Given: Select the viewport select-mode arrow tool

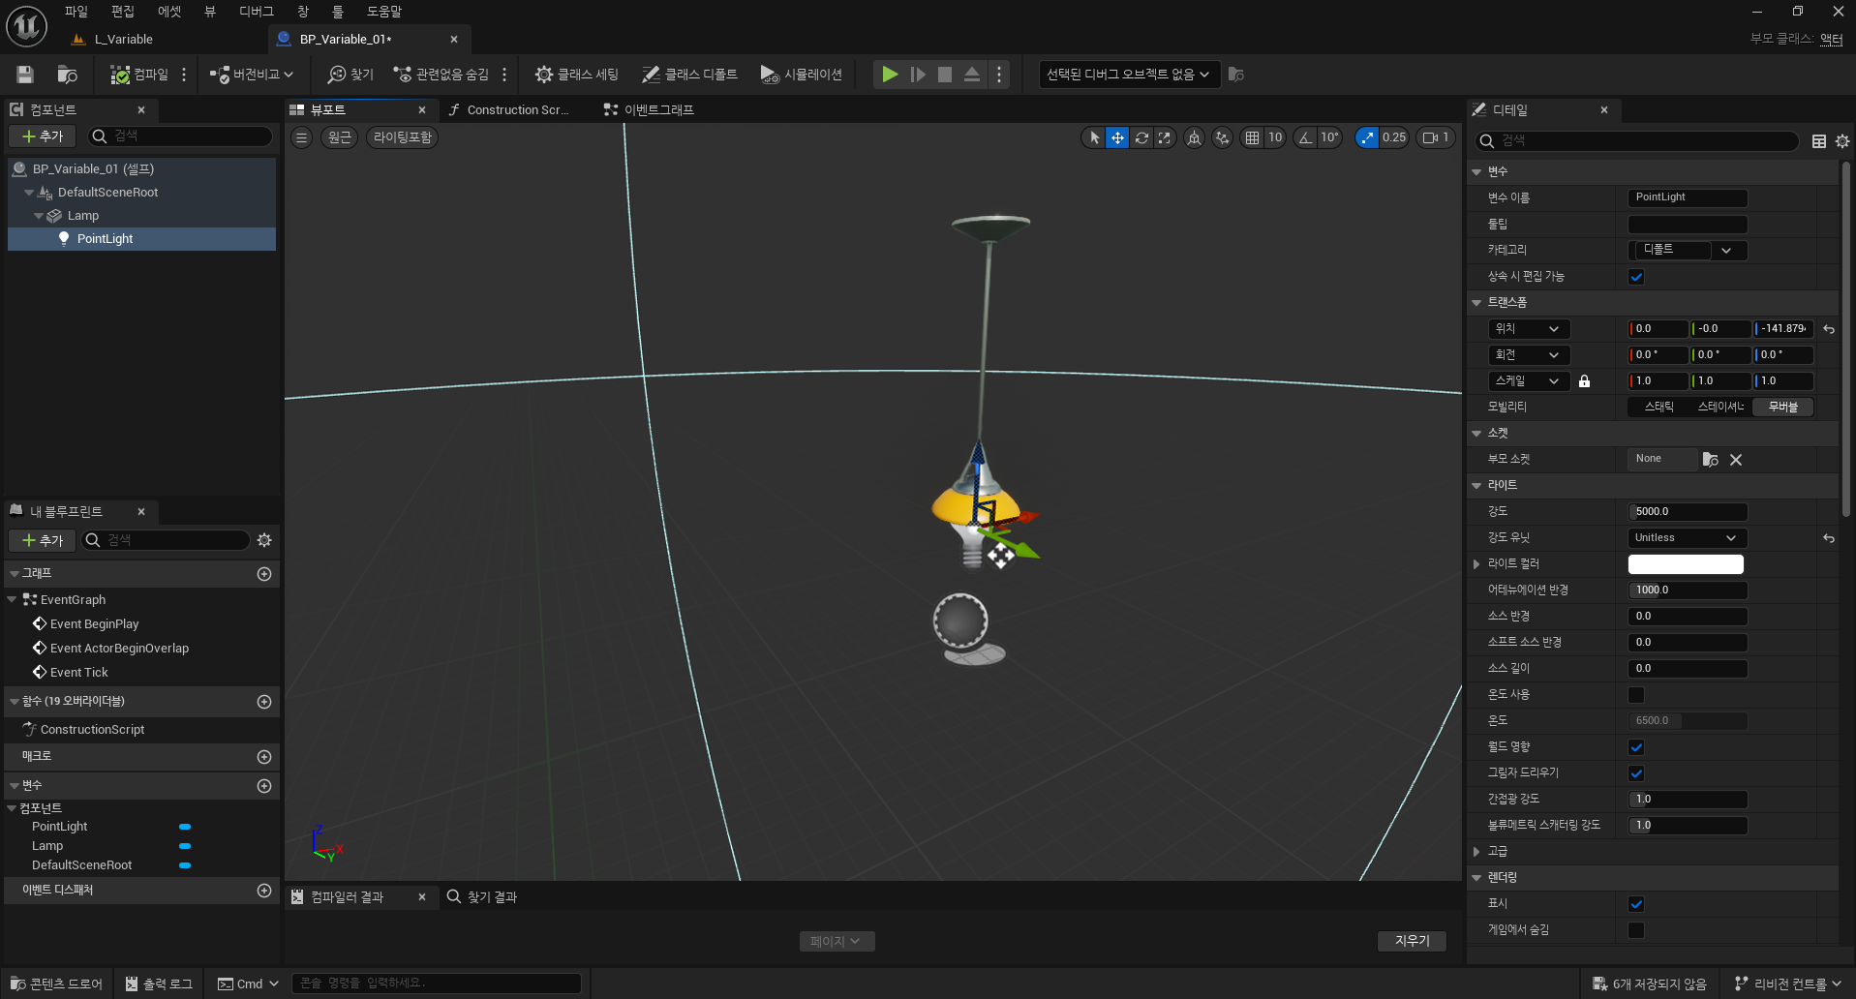Looking at the screenshot, I should tap(1094, 137).
